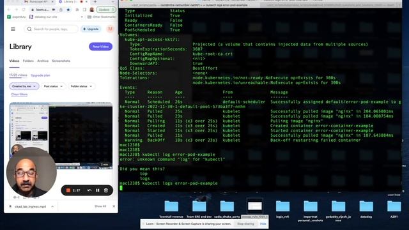
Task: Click the camera icon in the address bar
Action: (54, 10)
